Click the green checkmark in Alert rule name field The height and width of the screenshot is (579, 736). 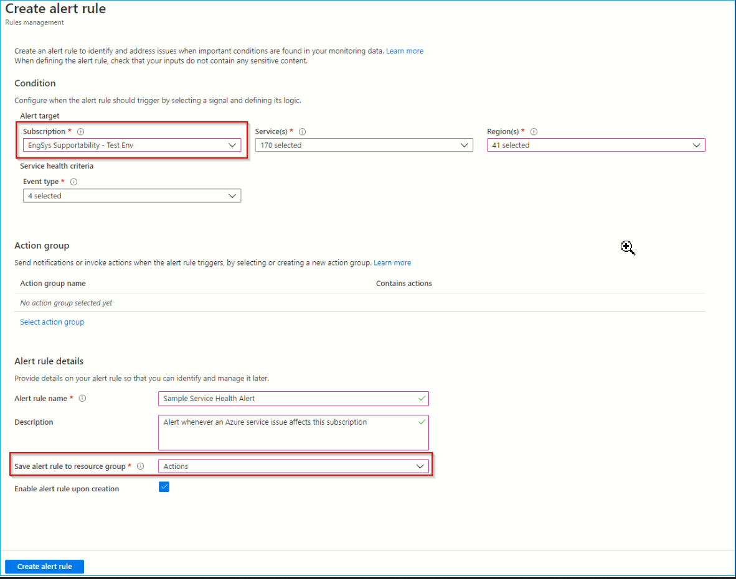tap(422, 399)
